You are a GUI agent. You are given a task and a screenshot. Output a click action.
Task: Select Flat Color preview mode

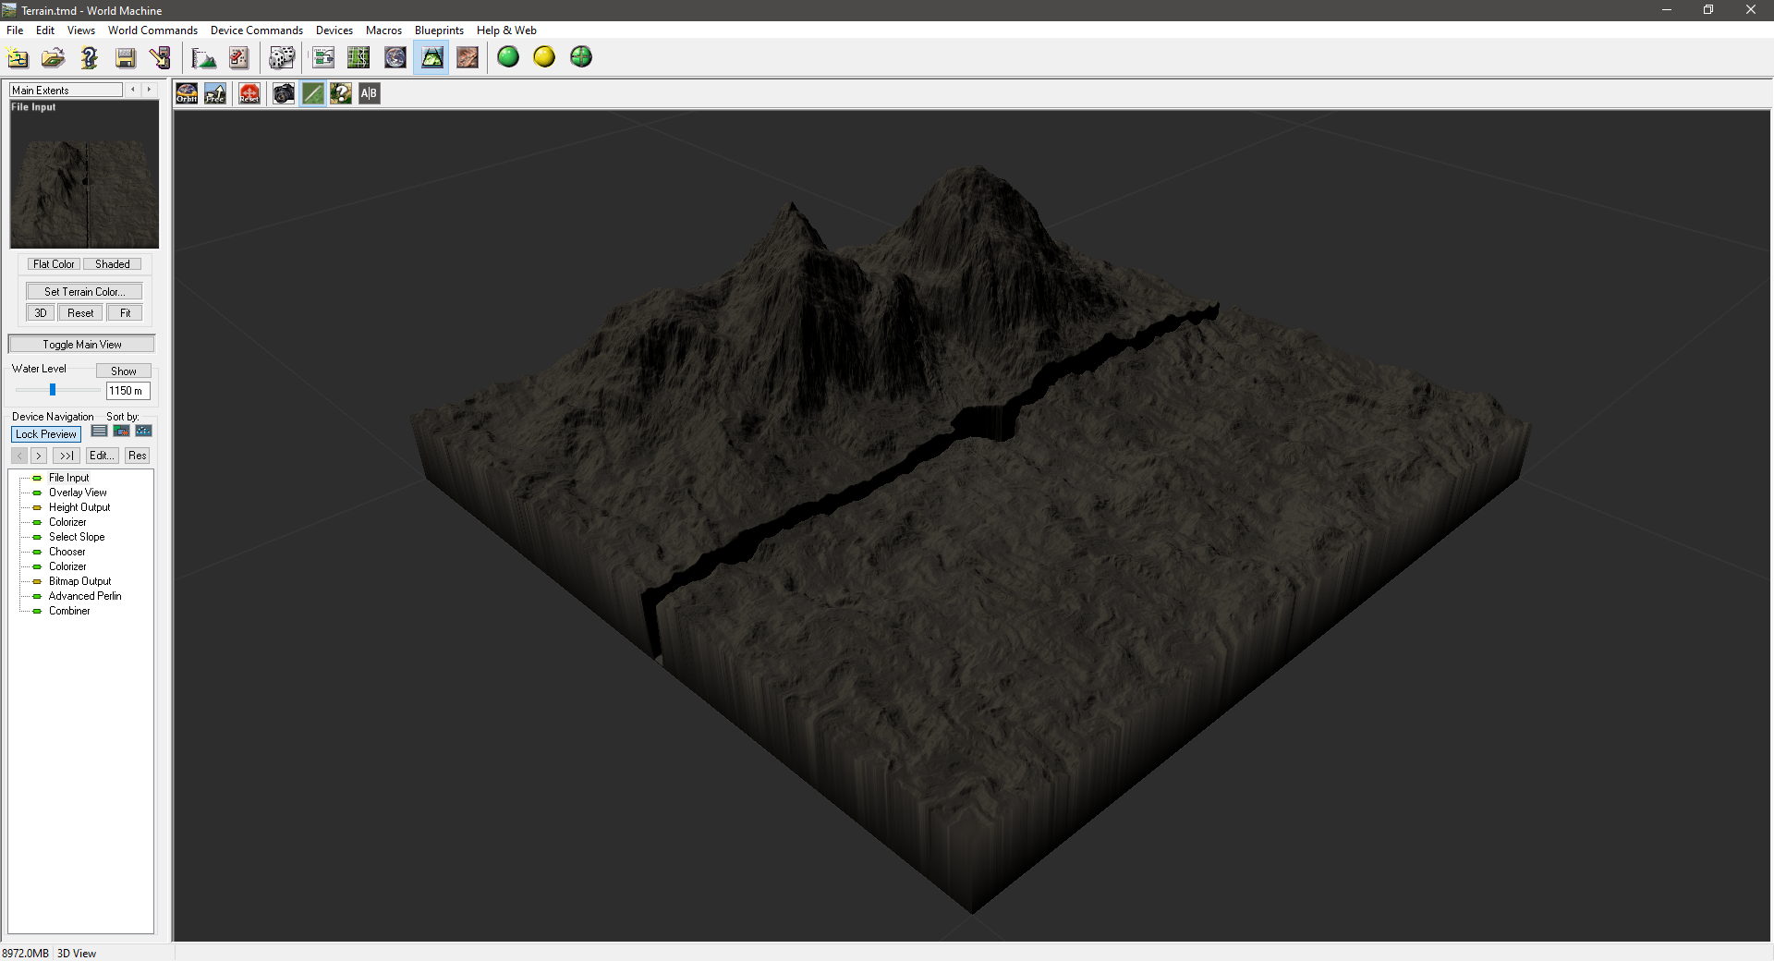click(54, 264)
